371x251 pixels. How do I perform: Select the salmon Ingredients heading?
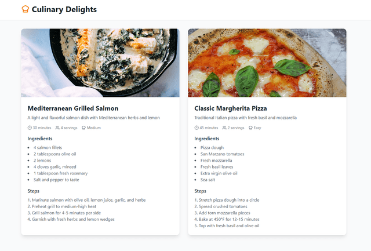40,139
